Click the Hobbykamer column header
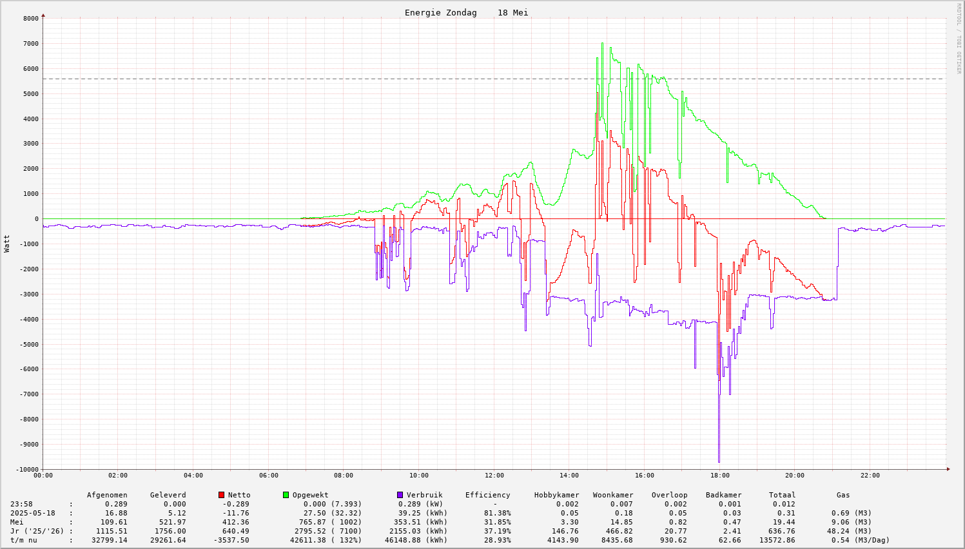This screenshot has width=965, height=549. pos(556,495)
